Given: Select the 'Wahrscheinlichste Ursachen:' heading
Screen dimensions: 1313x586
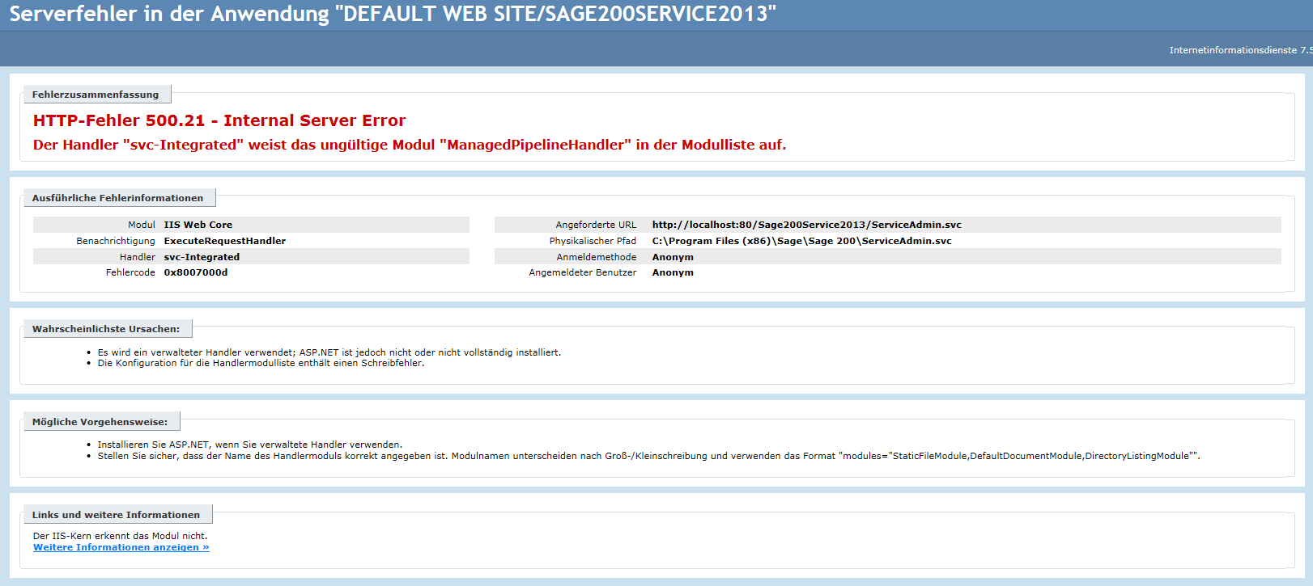Looking at the screenshot, I should point(106,329).
